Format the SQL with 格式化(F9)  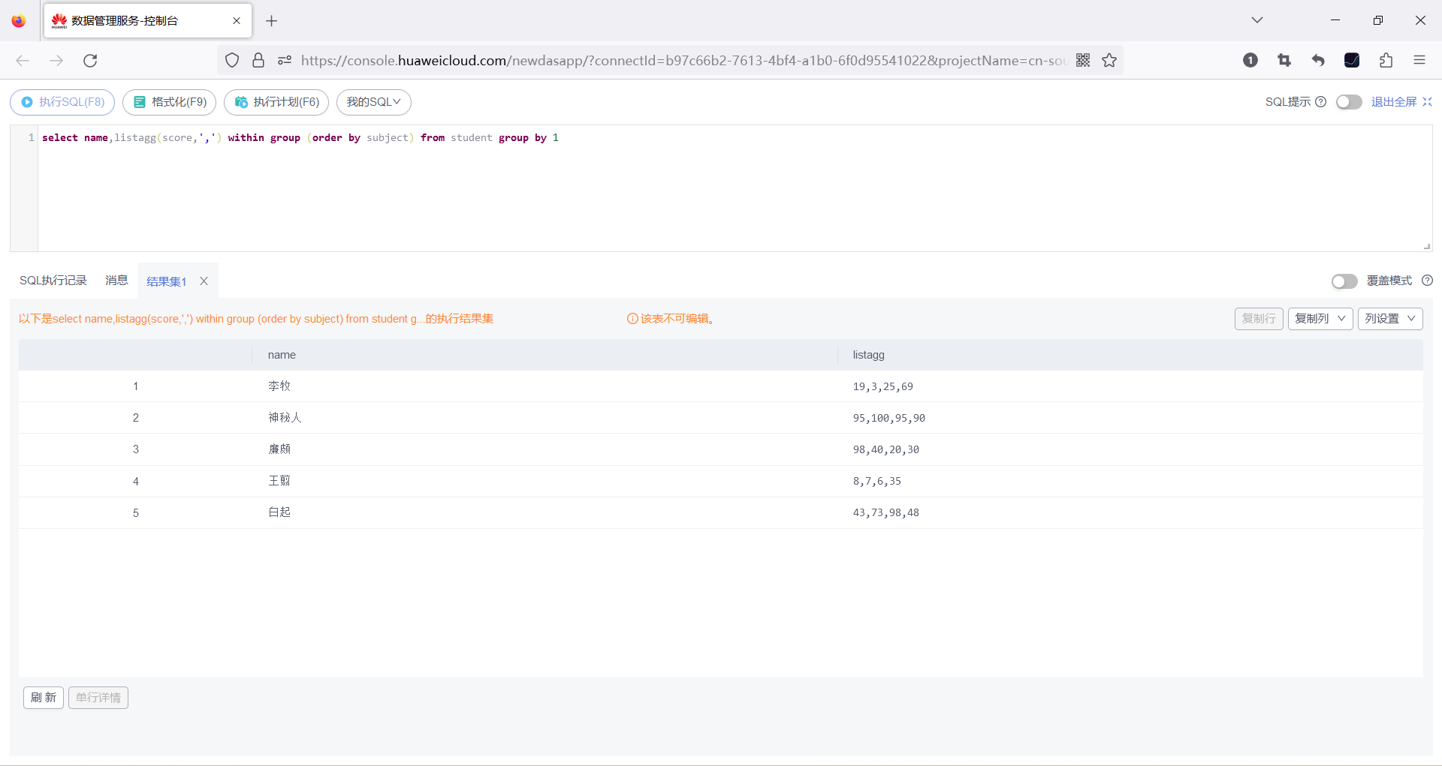(170, 102)
